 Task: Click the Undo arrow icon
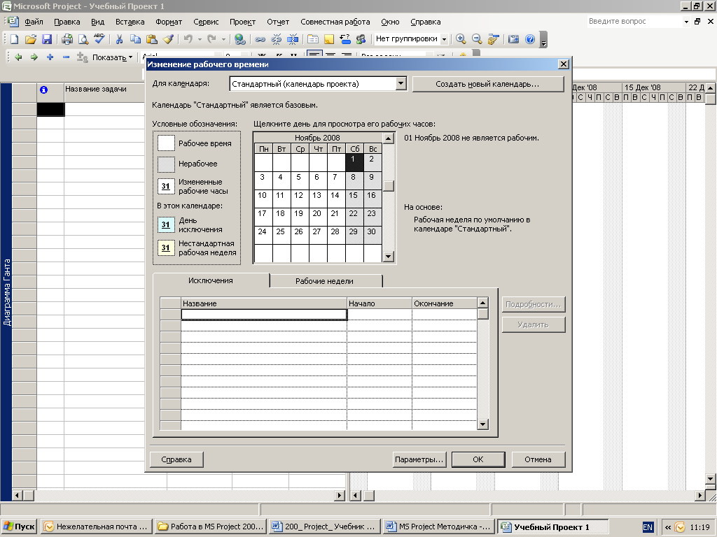(188, 39)
